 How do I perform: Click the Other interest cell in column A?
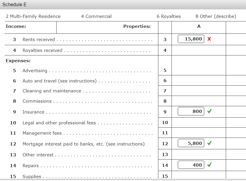tap(199, 154)
